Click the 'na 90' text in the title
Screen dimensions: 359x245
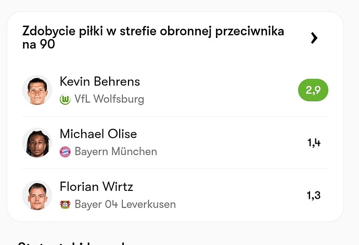tap(39, 45)
